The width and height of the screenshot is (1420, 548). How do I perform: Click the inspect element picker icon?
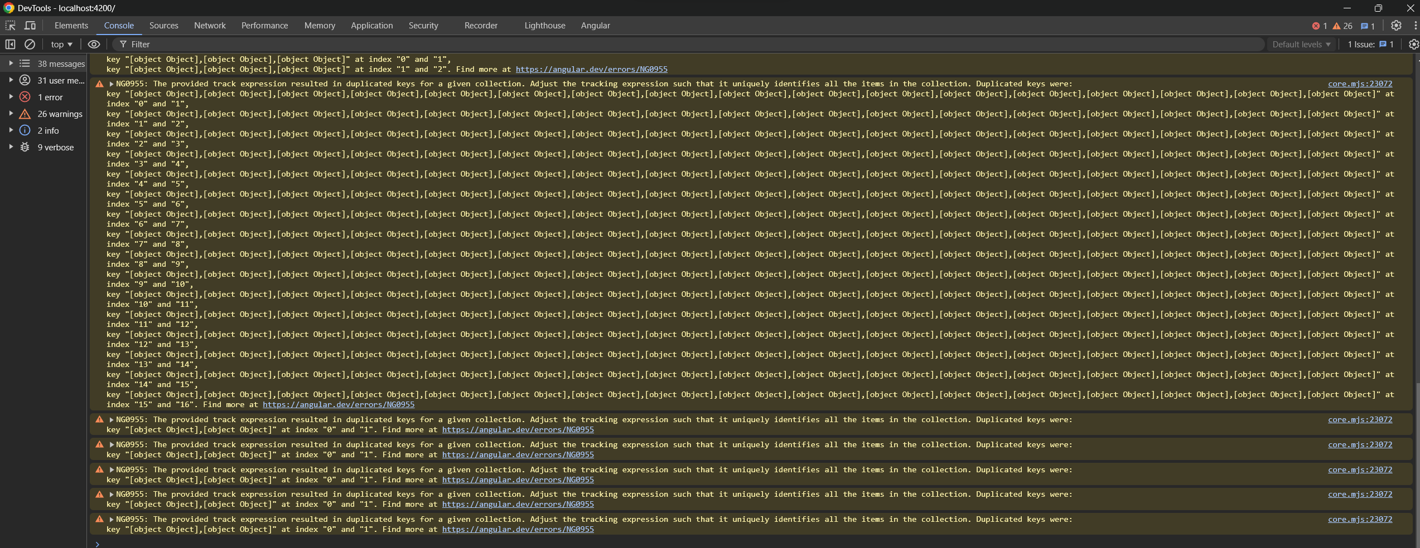pos(11,26)
